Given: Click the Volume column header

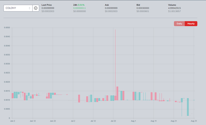Looking at the screenshot, I should coord(172,5).
